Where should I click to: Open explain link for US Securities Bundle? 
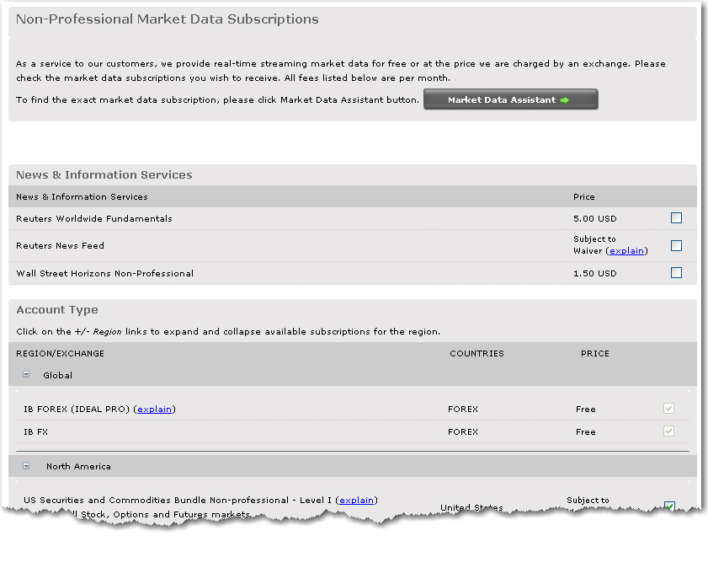(x=356, y=501)
